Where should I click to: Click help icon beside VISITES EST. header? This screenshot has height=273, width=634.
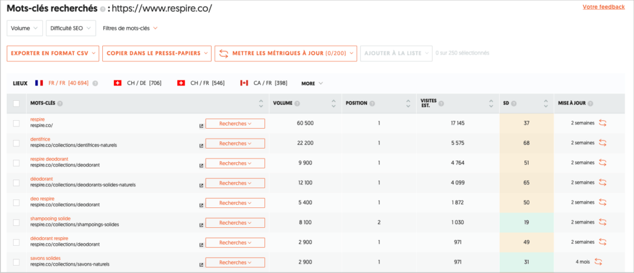click(x=441, y=103)
